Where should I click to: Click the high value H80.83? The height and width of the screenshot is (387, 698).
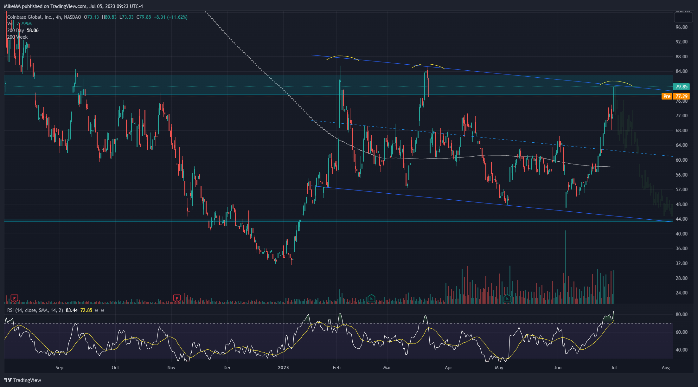tap(109, 17)
